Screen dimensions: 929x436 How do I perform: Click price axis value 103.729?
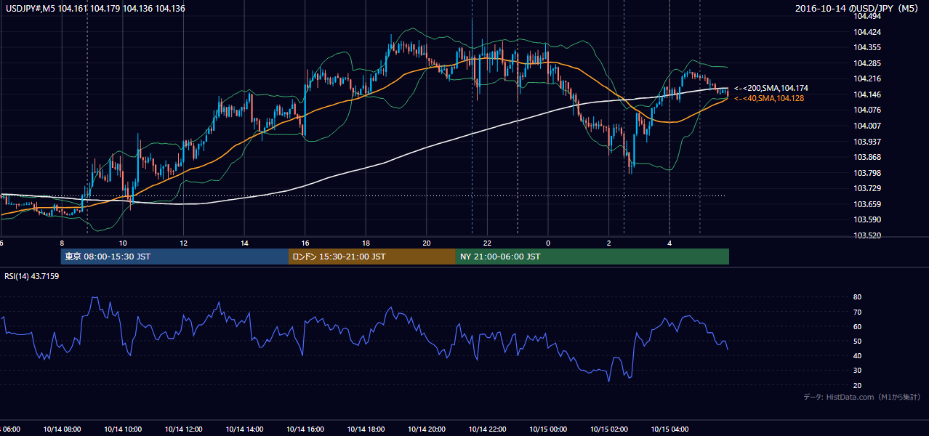[867, 188]
